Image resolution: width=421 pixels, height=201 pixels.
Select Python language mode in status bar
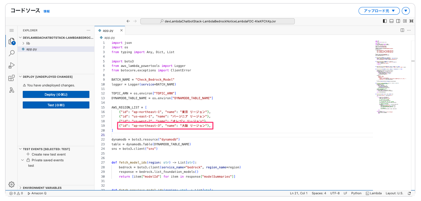pyautogui.click(x=356, y=193)
